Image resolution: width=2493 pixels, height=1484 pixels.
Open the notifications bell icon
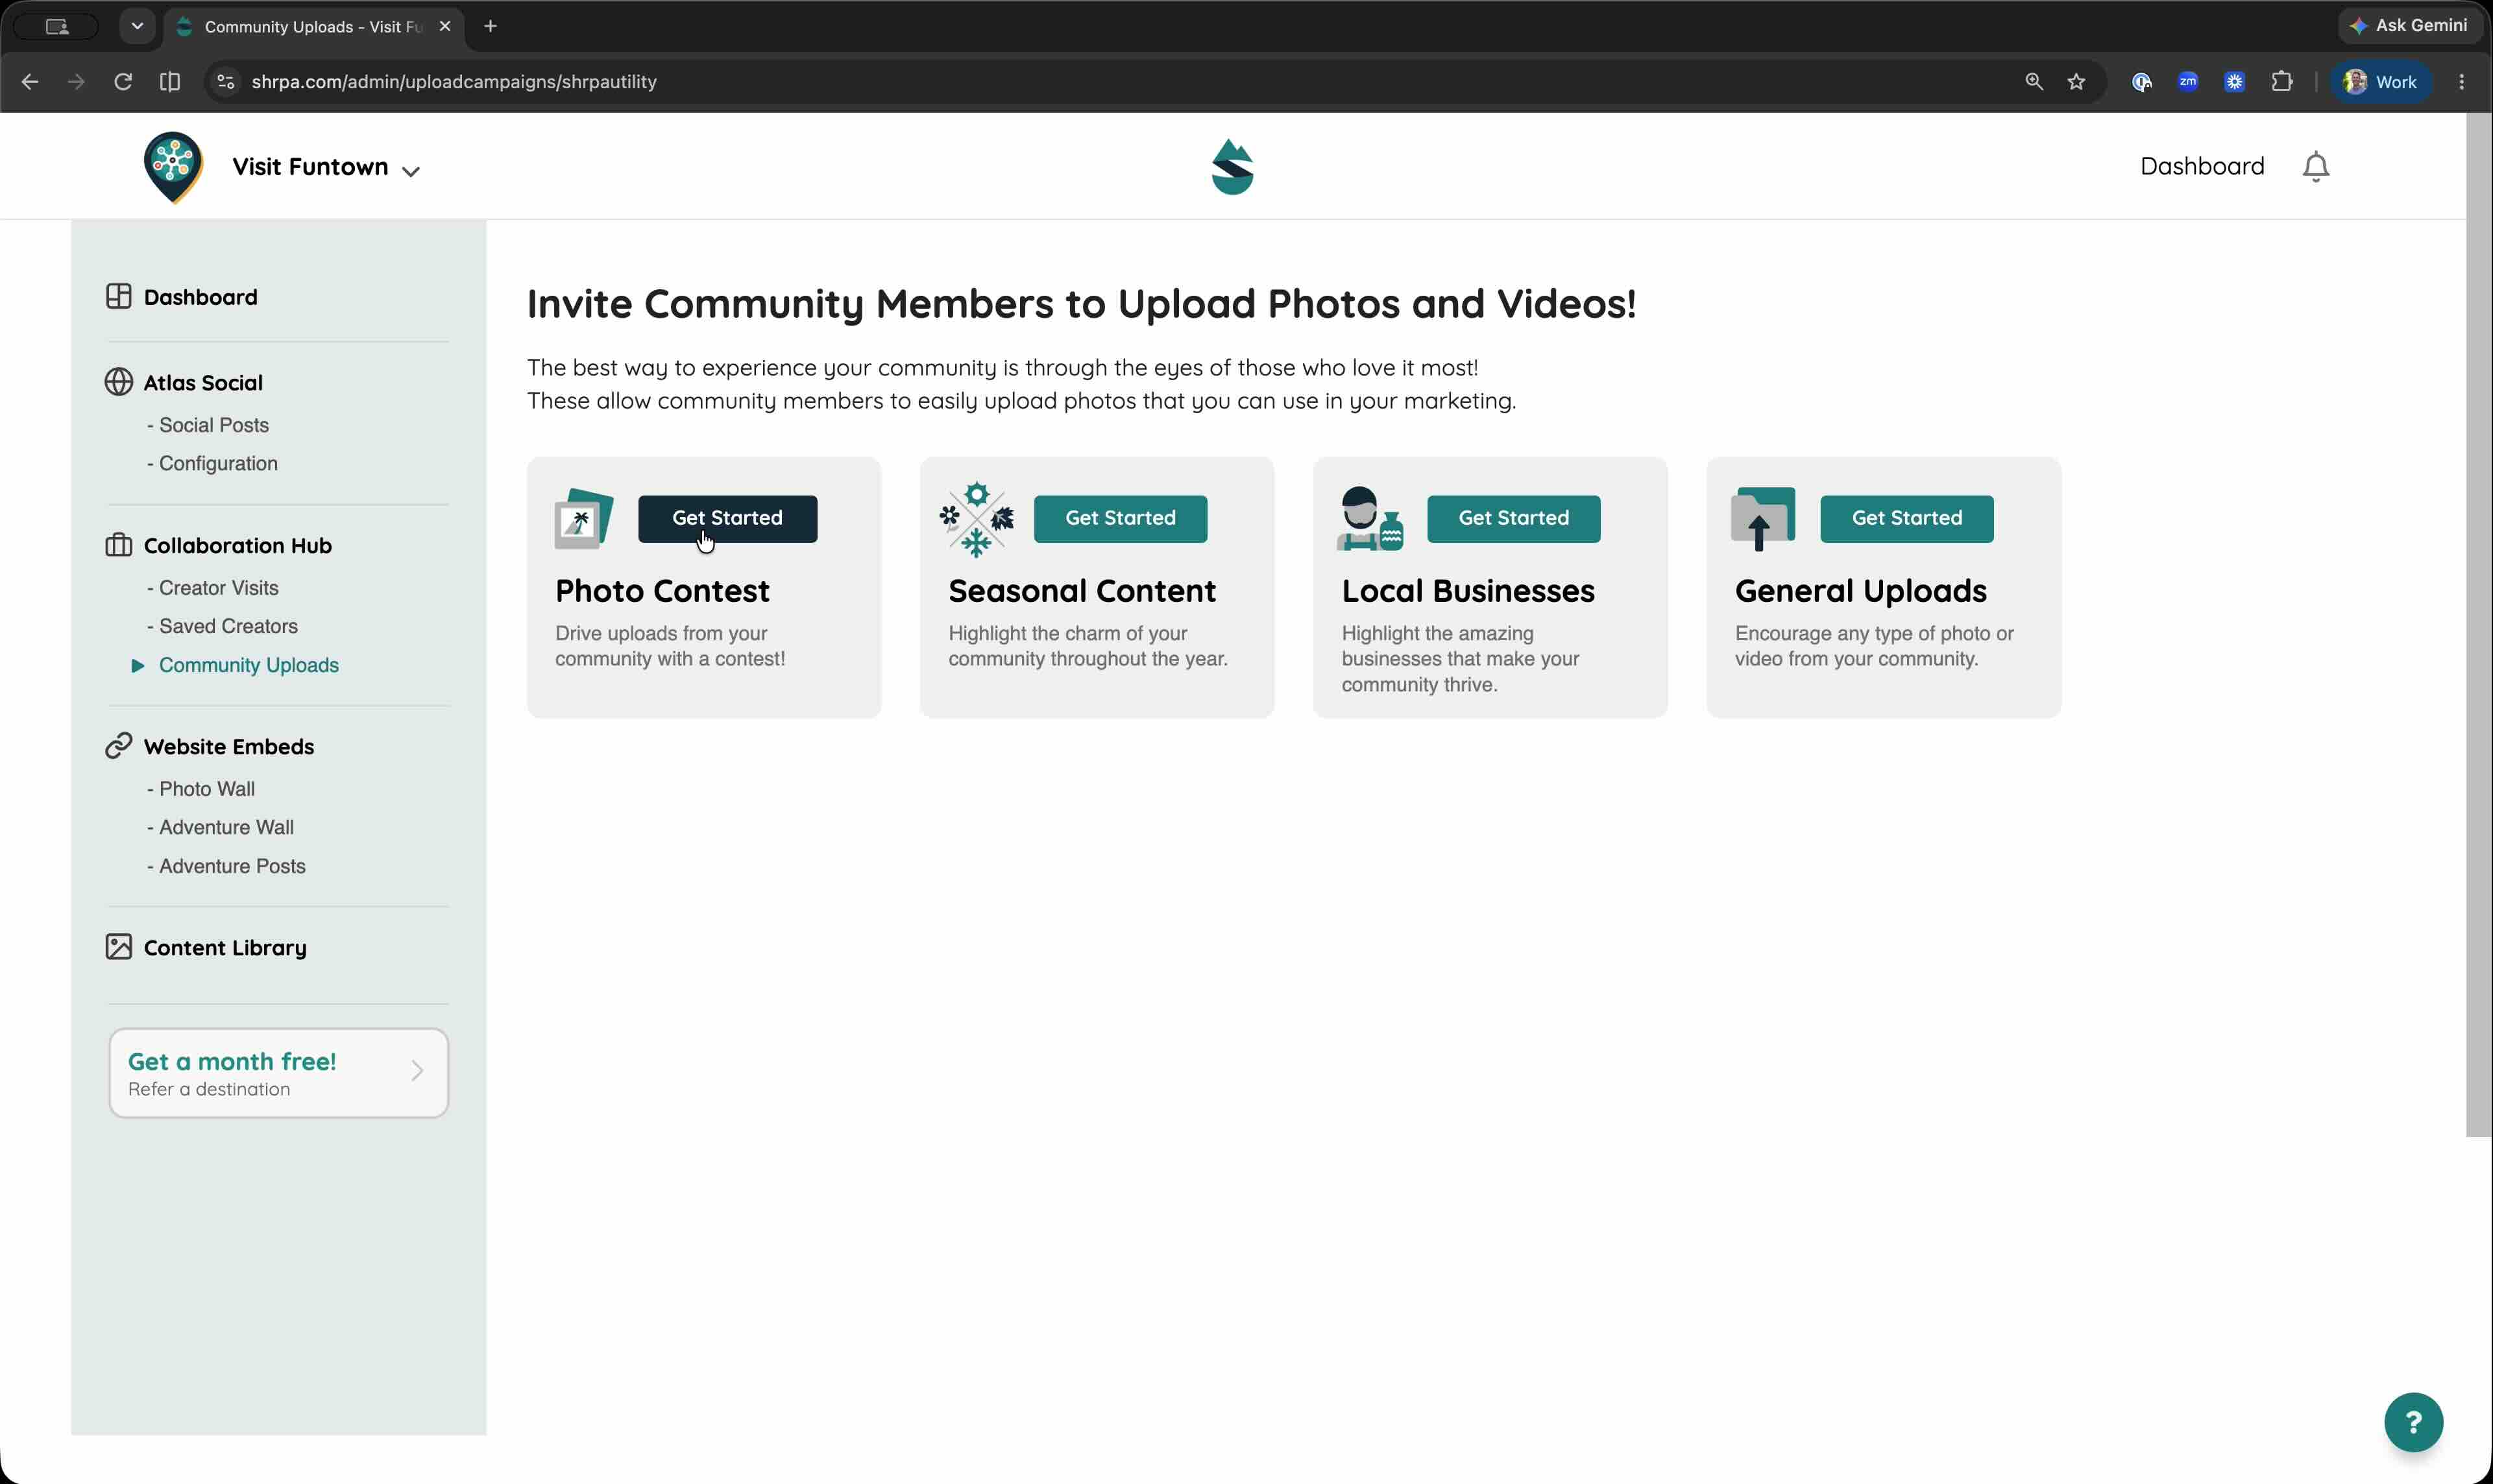(2315, 166)
